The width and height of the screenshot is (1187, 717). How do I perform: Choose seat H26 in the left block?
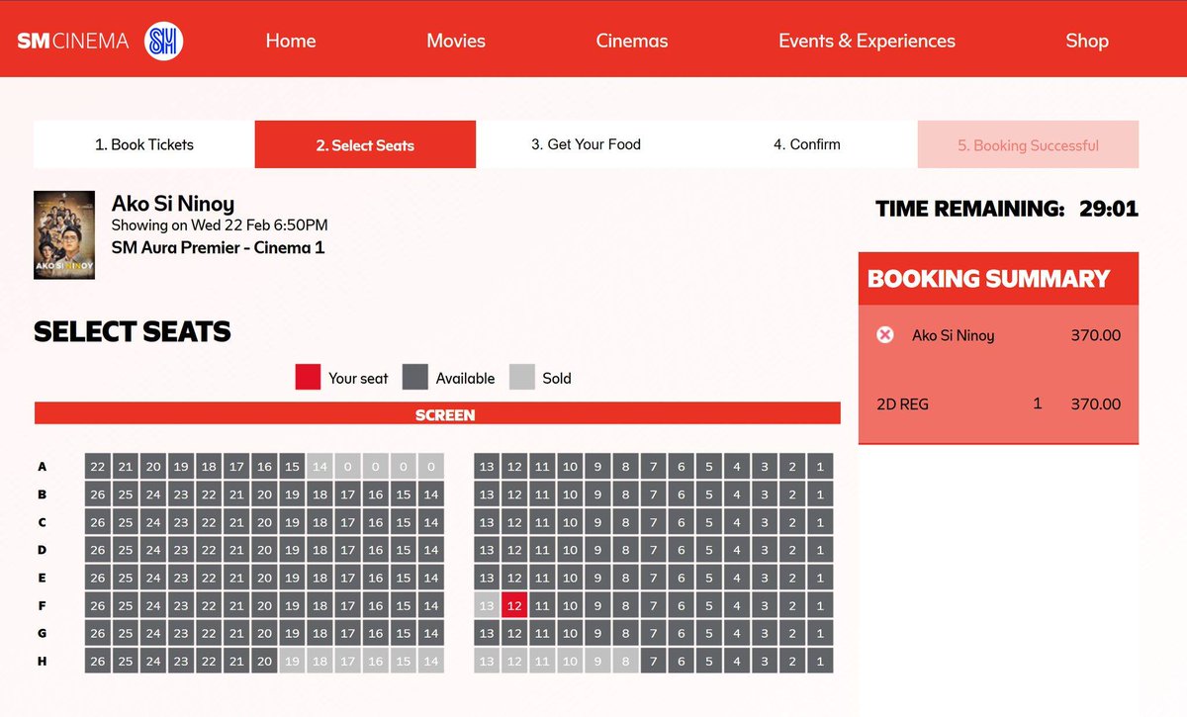(x=97, y=661)
